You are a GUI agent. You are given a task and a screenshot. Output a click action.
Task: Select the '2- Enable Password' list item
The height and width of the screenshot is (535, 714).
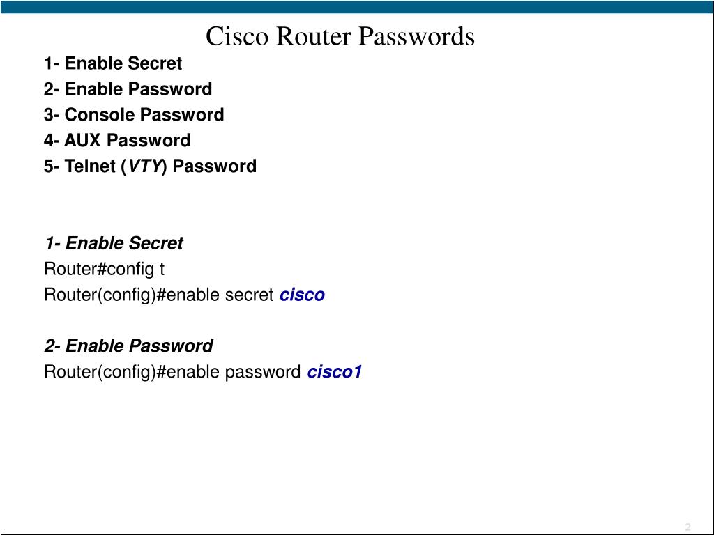tap(128, 89)
